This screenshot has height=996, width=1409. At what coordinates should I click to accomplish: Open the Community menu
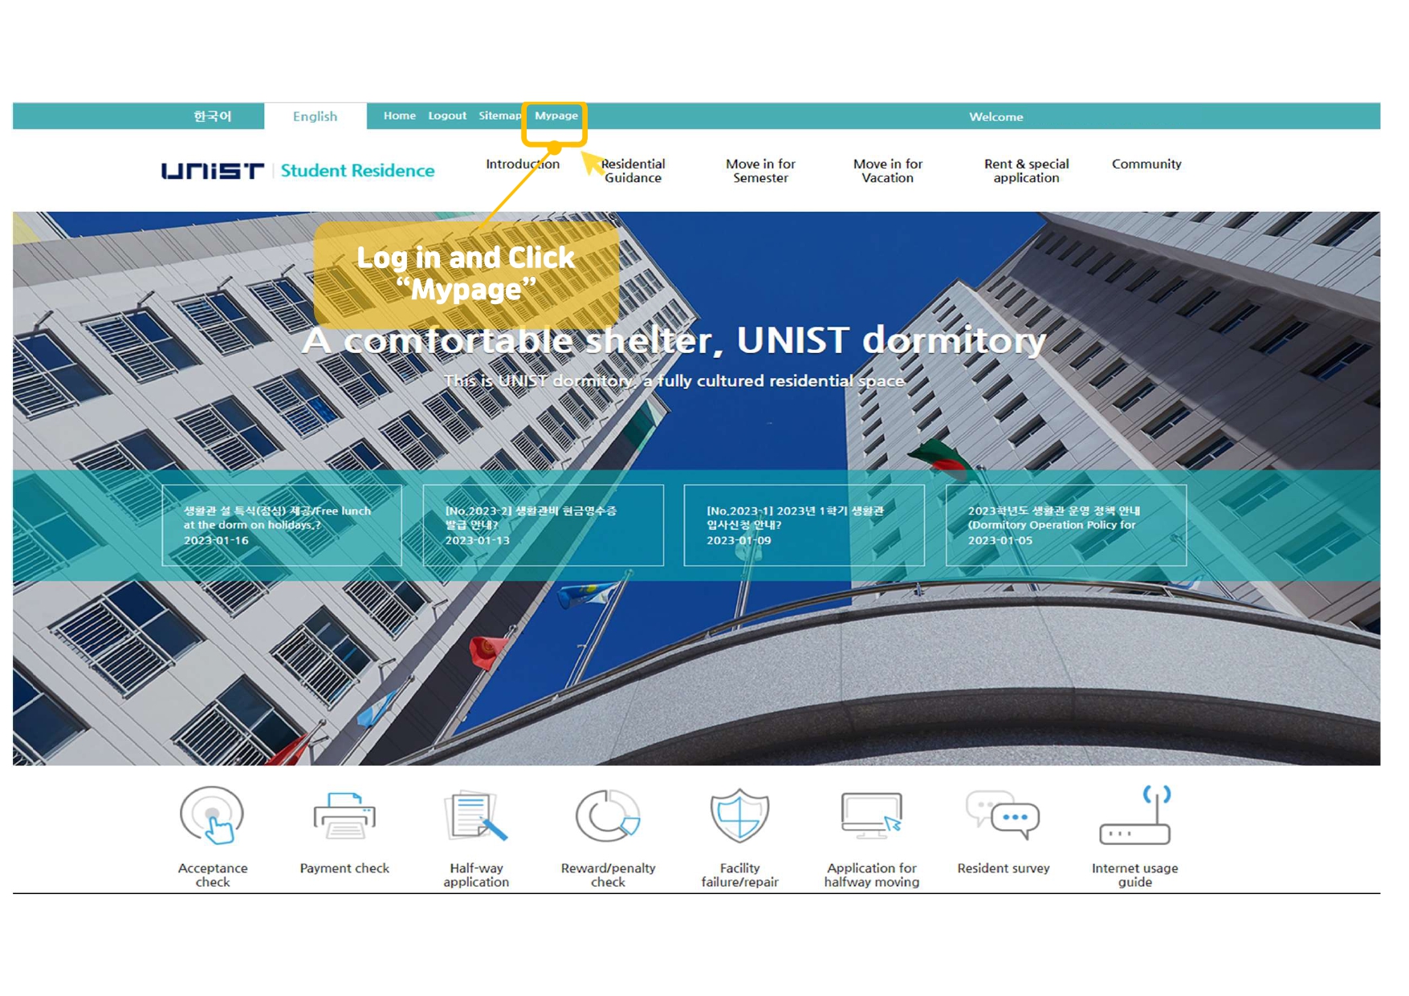[x=1146, y=164]
